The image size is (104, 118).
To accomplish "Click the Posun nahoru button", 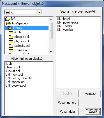I will click(67, 103).
